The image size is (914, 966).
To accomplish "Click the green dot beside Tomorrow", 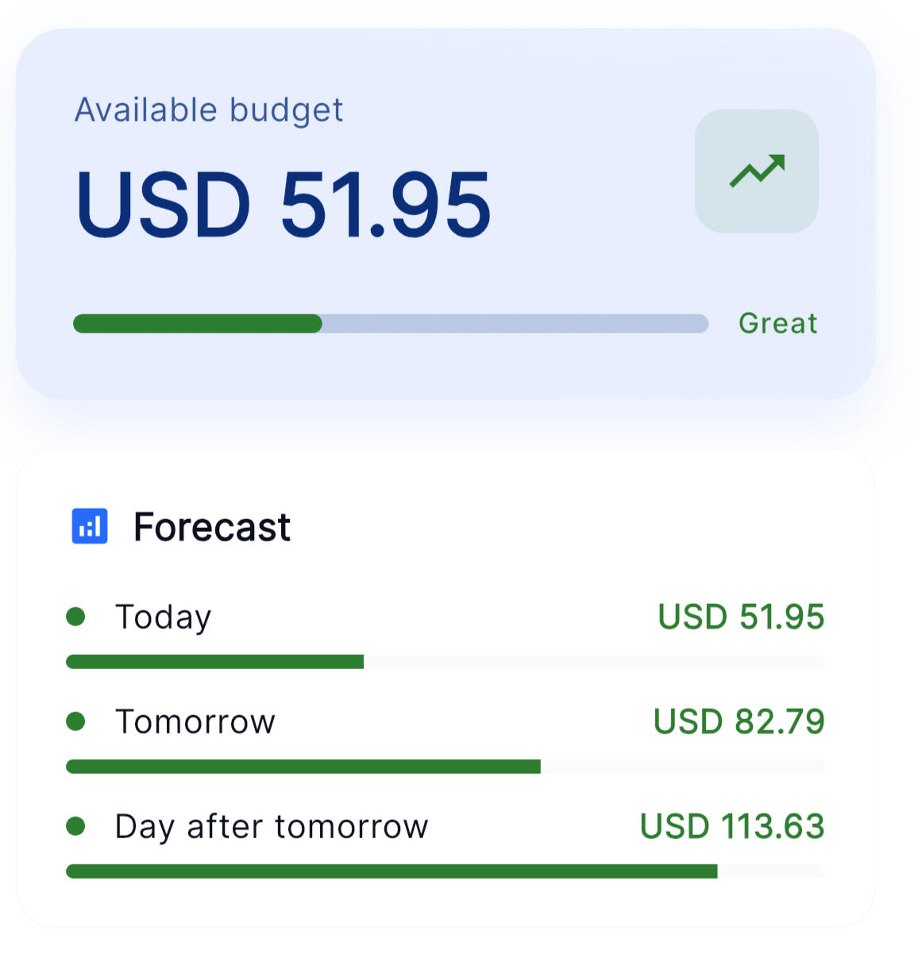I will point(75,722).
